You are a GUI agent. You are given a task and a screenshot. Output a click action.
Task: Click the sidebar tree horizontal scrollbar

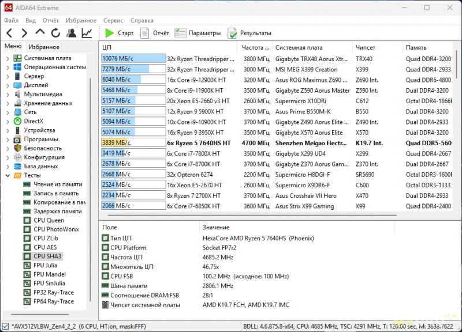click(40, 314)
